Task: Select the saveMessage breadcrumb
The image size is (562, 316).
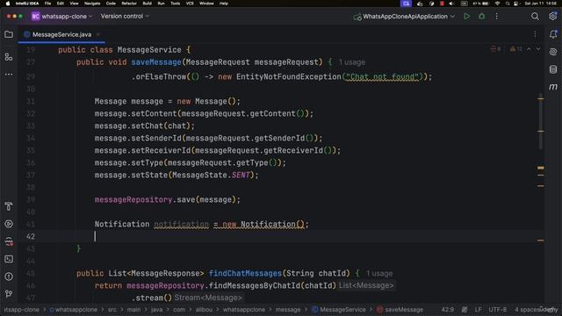Action: pyautogui.click(x=400, y=310)
